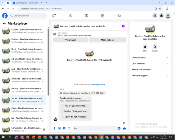Open Windows Task View in taskbar

(10, 137)
